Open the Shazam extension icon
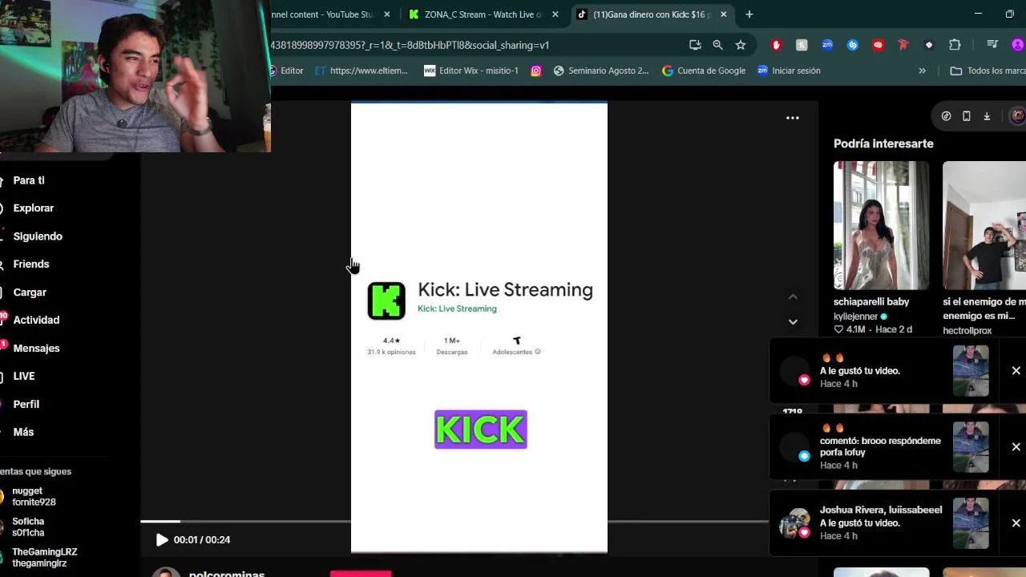The image size is (1026, 577). click(x=853, y=45)
